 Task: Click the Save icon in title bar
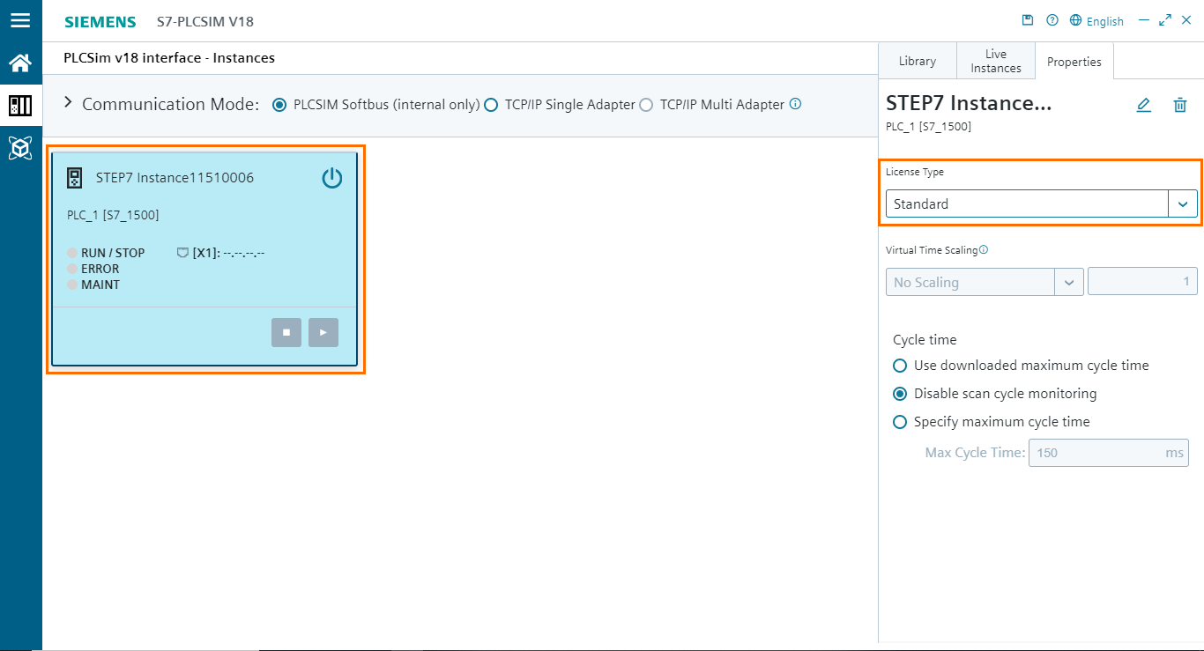(x=1028, y=19)
